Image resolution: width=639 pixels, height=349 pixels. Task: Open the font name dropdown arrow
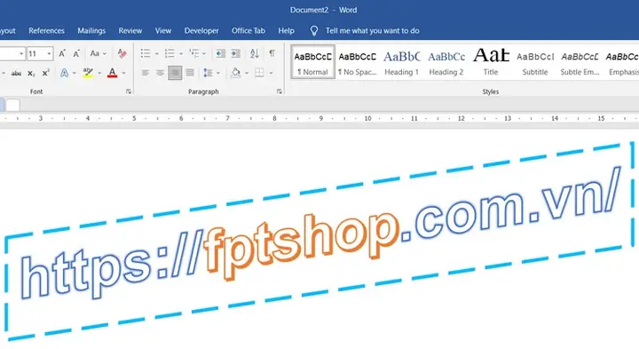pos(21,53)
